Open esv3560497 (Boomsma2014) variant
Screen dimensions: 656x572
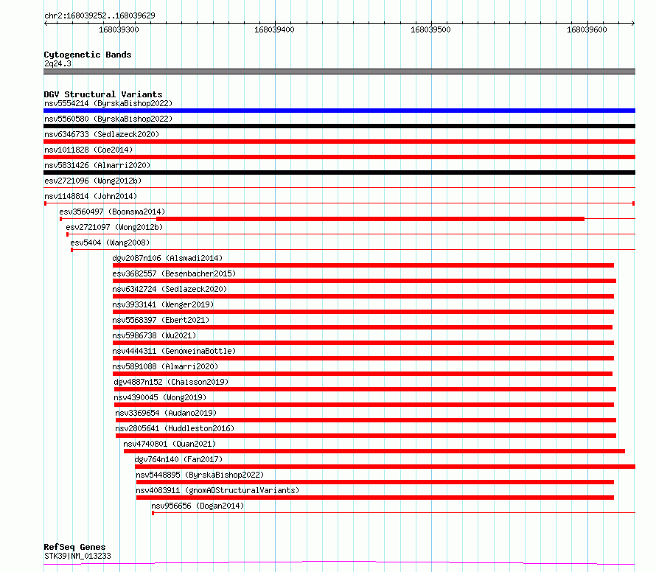[x=112, y=212]
